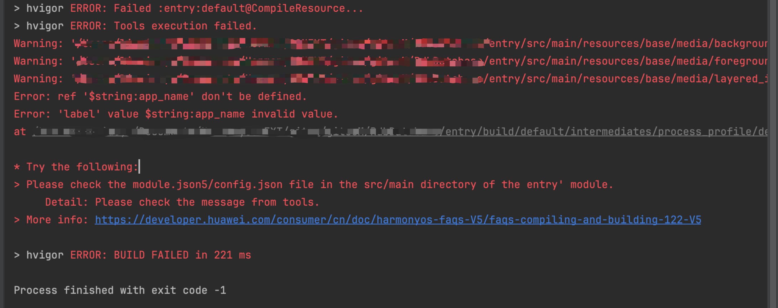This screenshot has width=778, height=308.
Task: Click the warning line ending in media/layered_i
Action: click(x=390, y=79)
